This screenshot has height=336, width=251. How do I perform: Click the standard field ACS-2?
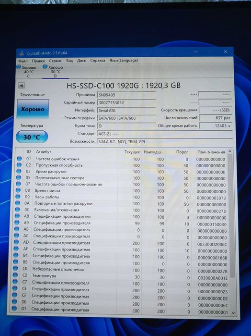point(164,134)
